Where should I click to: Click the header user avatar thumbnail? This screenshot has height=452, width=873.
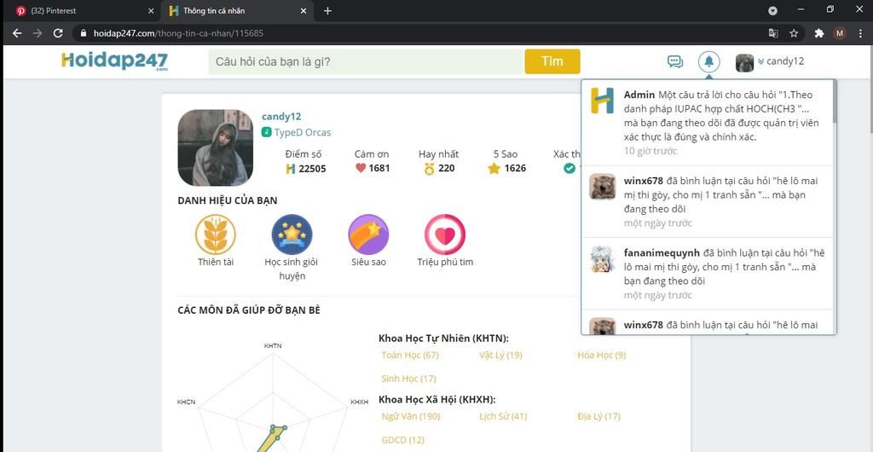point(744,63)
